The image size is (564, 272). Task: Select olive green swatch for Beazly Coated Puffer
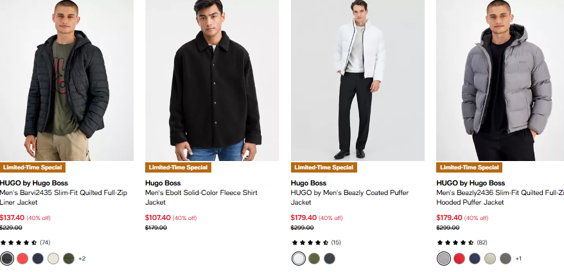[314, 259]
